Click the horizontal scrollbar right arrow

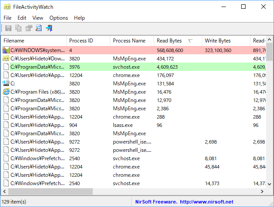click(x=262, y=191)
